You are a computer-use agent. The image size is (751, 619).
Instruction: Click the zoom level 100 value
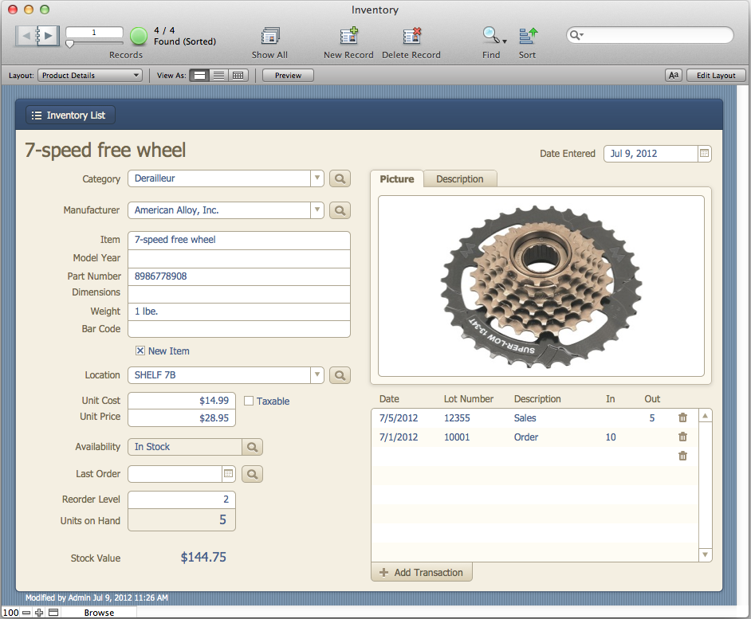[x=10, y=613]
